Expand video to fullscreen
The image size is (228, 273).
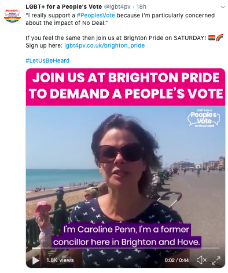(216, 260)
